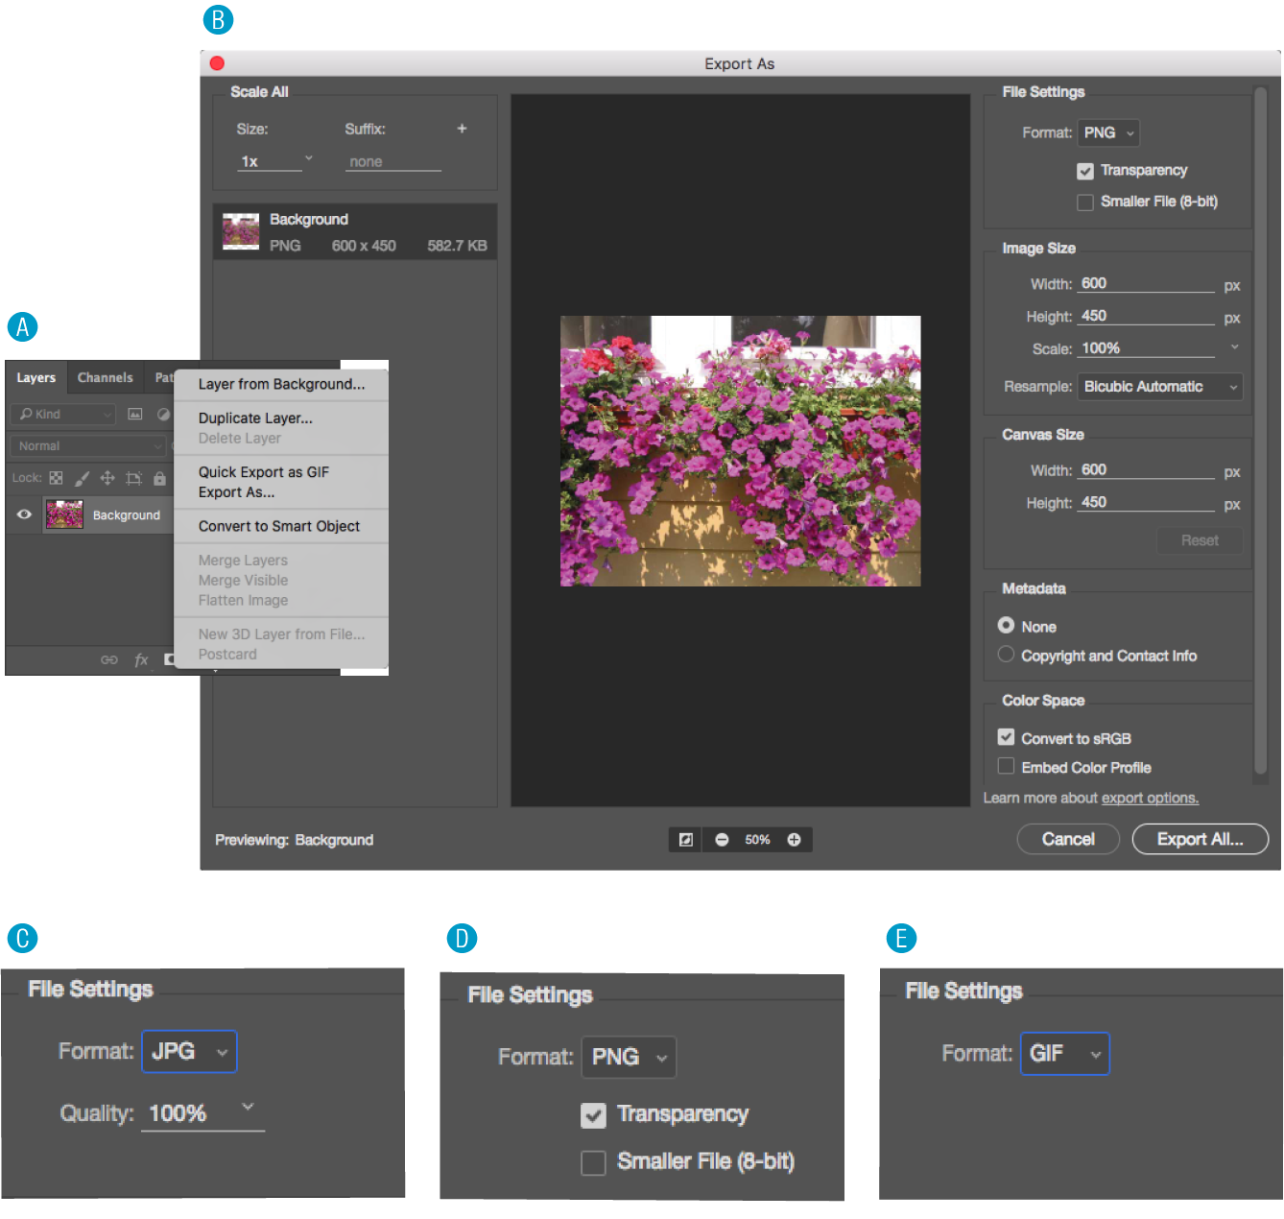Open the export options link
The height and width of the screenshot is (1219, 1284).
[1150, 798]
